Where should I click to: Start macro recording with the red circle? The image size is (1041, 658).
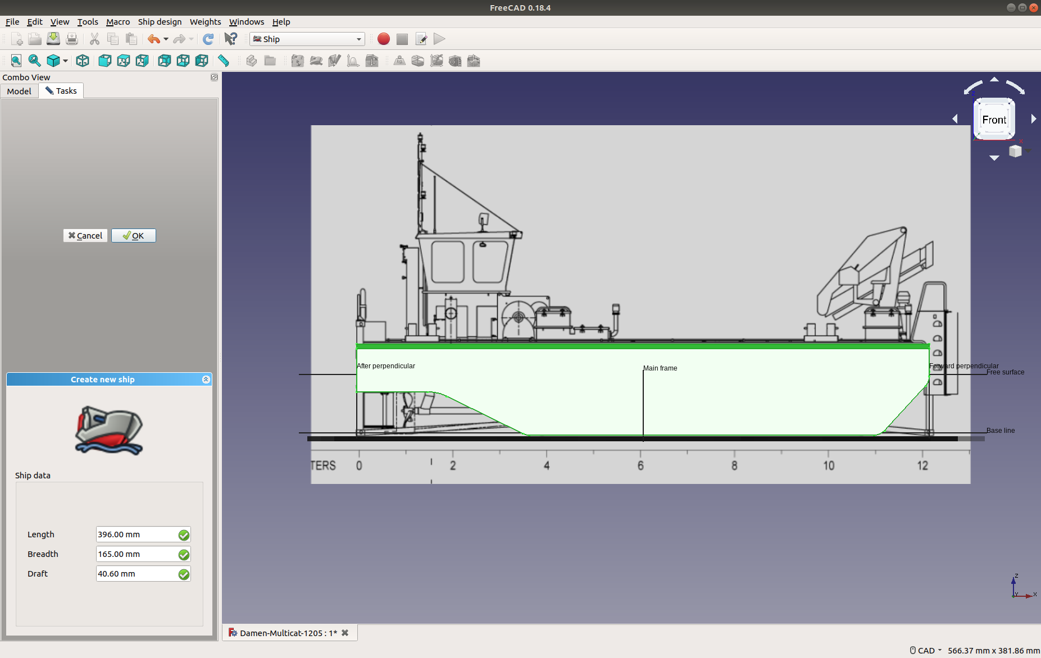(384, 39)
